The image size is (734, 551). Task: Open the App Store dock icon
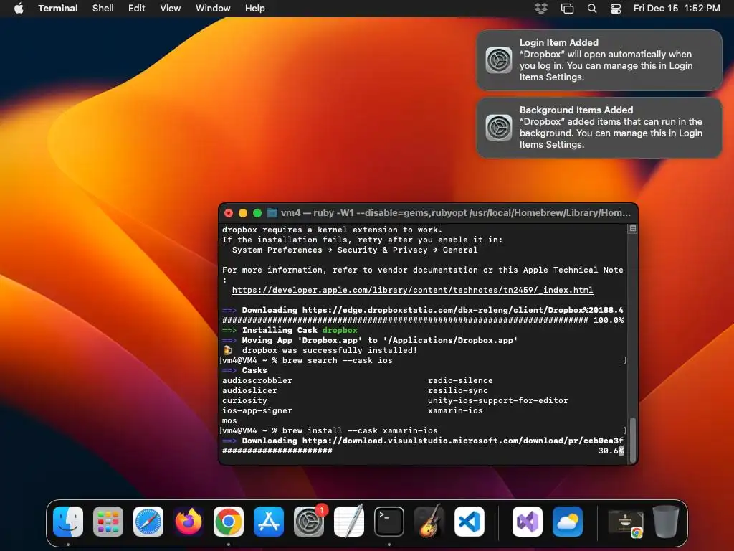269,521
